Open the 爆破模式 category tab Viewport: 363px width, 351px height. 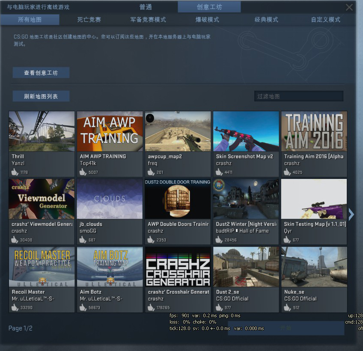pyautogui.click(x=207, y=20)
